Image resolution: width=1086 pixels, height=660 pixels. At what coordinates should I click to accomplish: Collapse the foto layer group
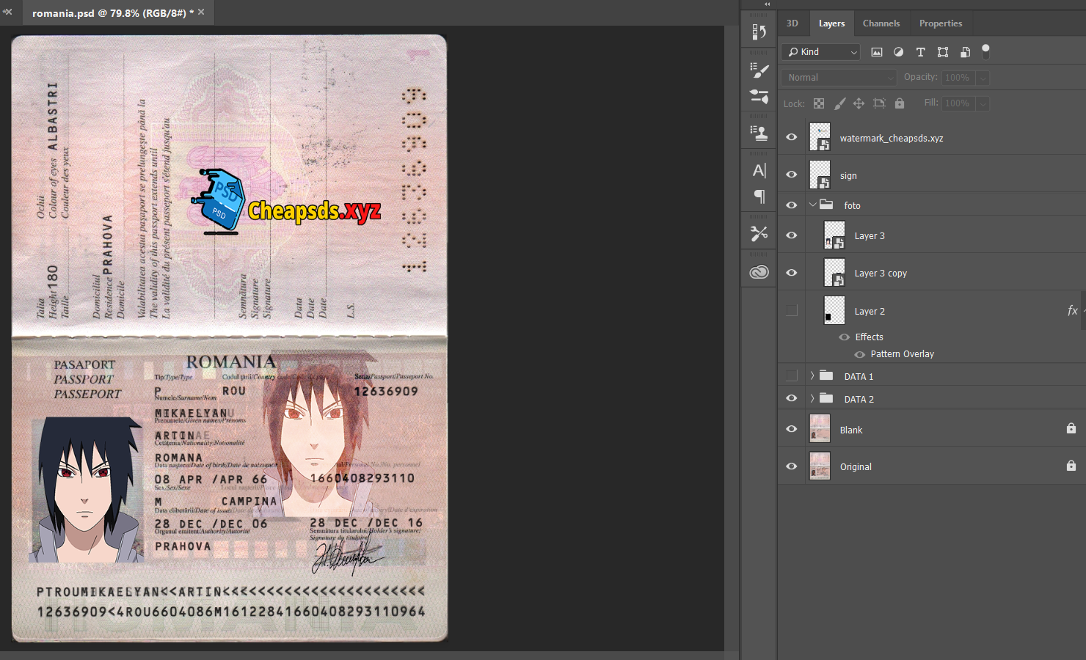812,205
